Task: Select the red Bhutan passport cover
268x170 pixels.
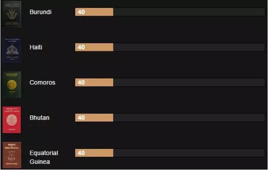Action: click(12, 120)
